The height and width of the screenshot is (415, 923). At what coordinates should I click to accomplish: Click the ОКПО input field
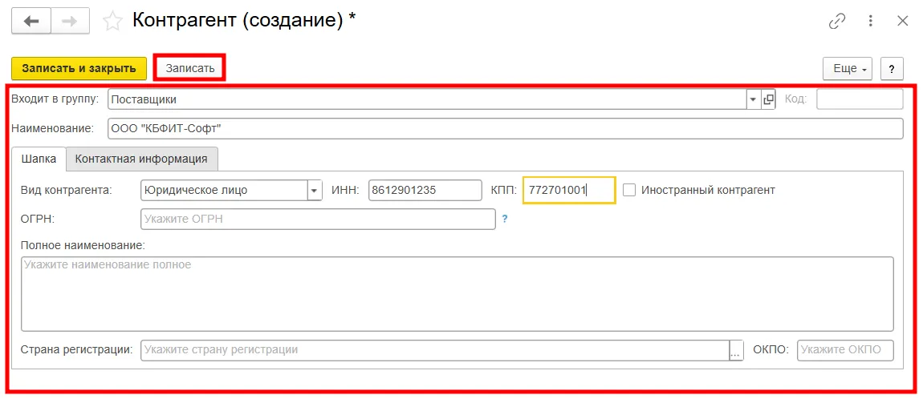(x=845, y=350)
